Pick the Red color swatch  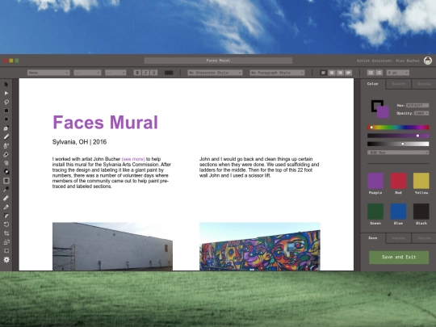399,181
